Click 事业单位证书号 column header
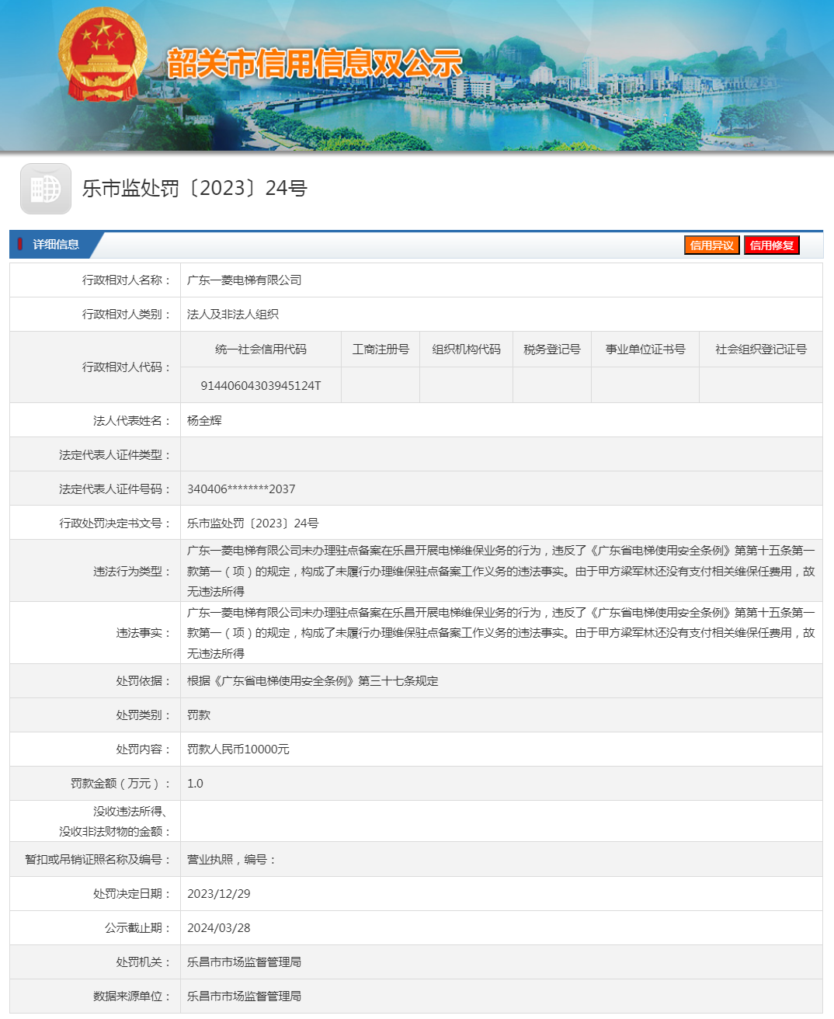 click(645, 350)
